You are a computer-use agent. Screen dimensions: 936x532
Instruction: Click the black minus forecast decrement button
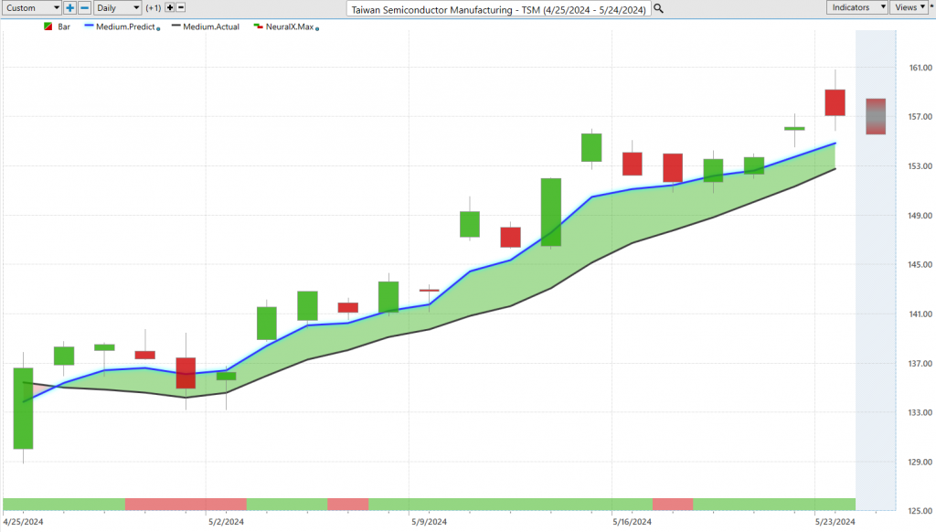pos(181,7)
